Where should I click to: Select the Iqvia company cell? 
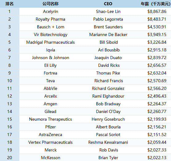(50, 50)
